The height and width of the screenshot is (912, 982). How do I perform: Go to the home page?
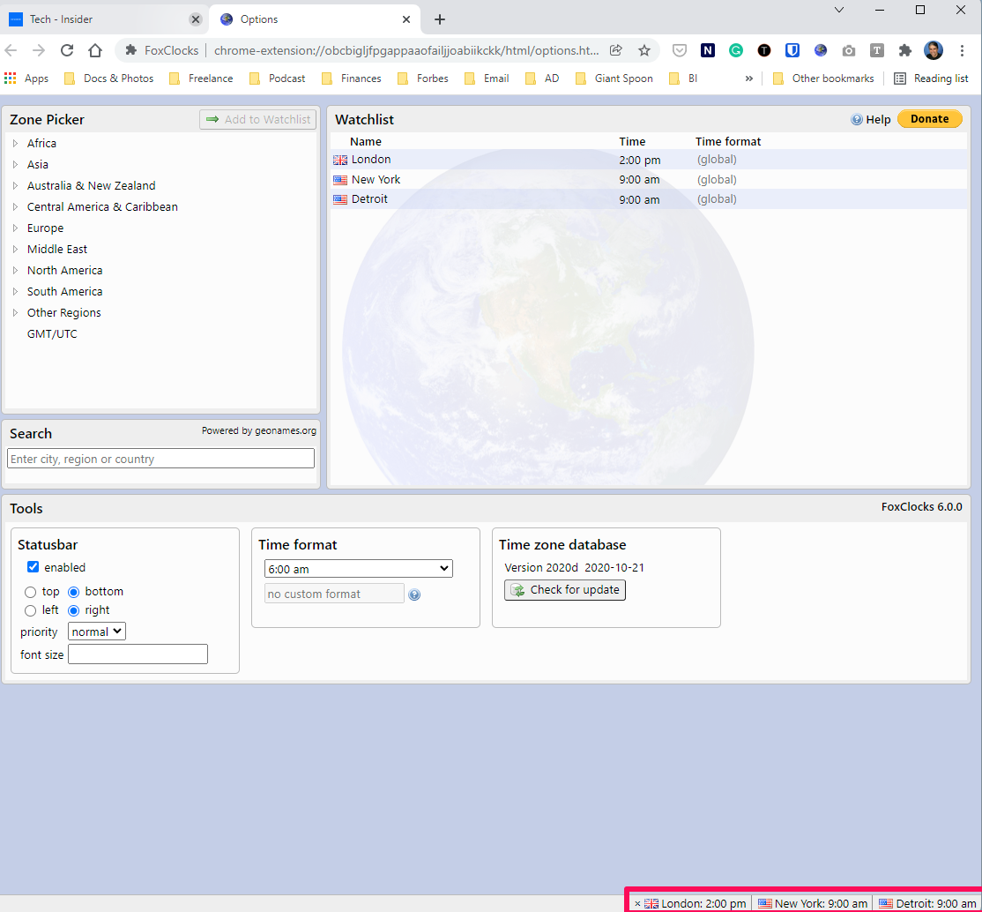(x=95, y=51)
